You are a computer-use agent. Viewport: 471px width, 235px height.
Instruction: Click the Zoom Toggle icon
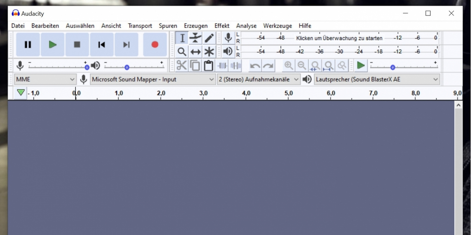pyautogui.click(x=342, y=65)
